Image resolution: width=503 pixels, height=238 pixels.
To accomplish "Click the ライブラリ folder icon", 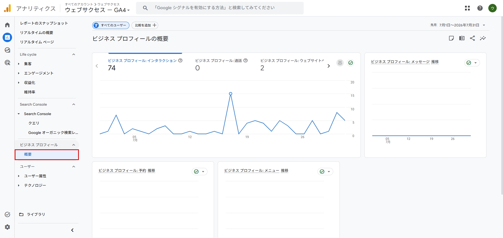I will point(21,214).
